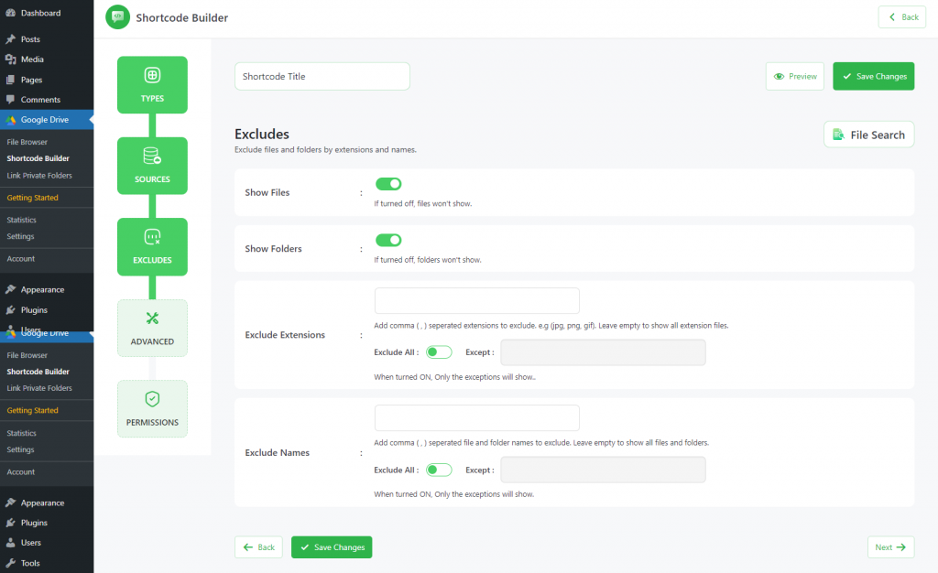
Task: Click the bottom Save Changes button
Action: [x=332, y=547]
